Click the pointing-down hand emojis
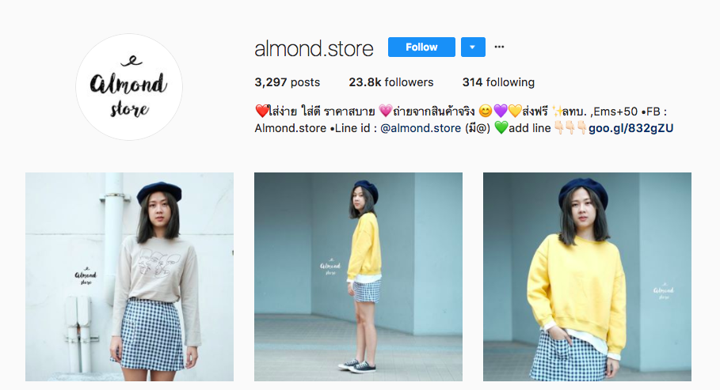Image resolution: width=720 pixels, height=390 pixels. (x=570, y=127)
